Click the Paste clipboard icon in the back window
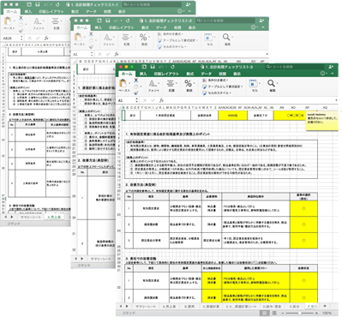This screenshot has width=342, height=317. pos(9,21)
